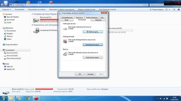Select the Compartilhamento tab
Viewport: 181px width, 101px height.
(67, 17)
